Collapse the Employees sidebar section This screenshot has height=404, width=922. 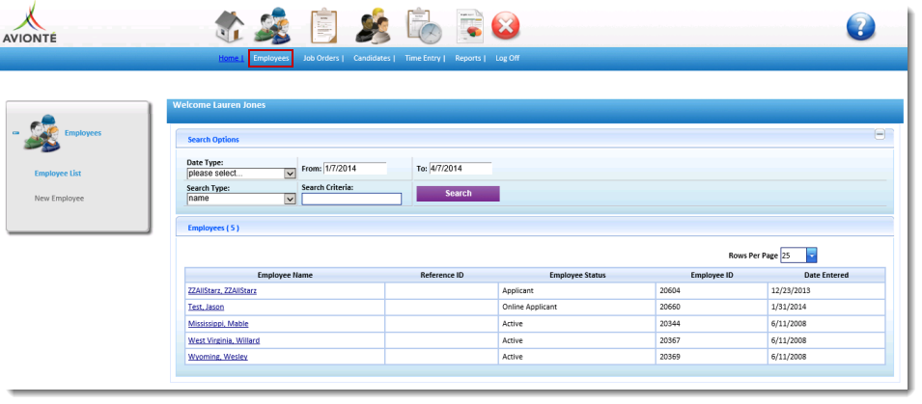click(x=15, y=134)
